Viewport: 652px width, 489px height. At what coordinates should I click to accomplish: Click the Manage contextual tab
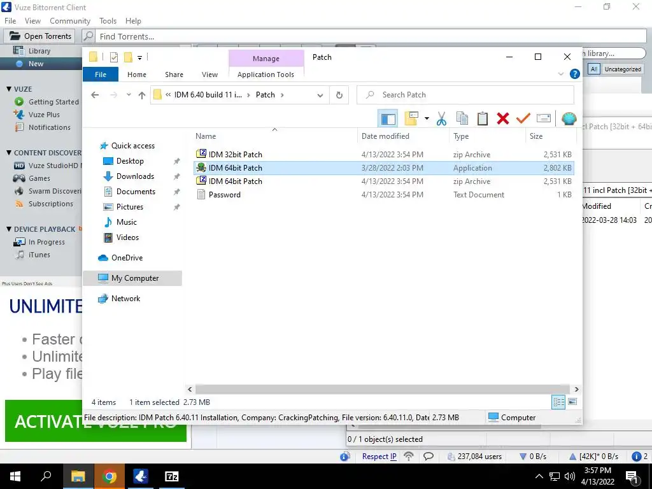tap(266, 59)
